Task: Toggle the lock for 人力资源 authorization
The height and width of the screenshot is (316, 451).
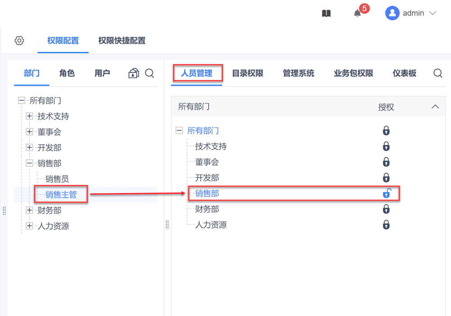Action: coord(386,225)
